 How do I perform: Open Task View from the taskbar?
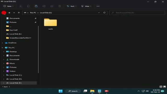pos(85,91)
